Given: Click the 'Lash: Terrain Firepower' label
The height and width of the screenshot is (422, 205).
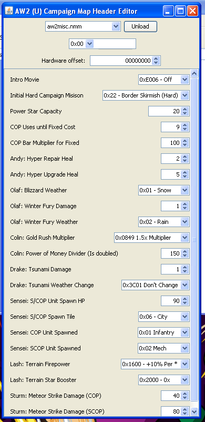Looking at the screenshot, I should tap(40, 364).
